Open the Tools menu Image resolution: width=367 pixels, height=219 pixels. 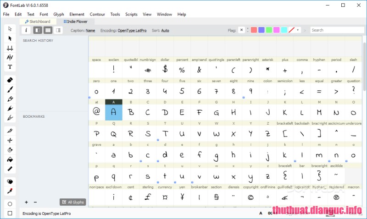[x=115, y=14]
